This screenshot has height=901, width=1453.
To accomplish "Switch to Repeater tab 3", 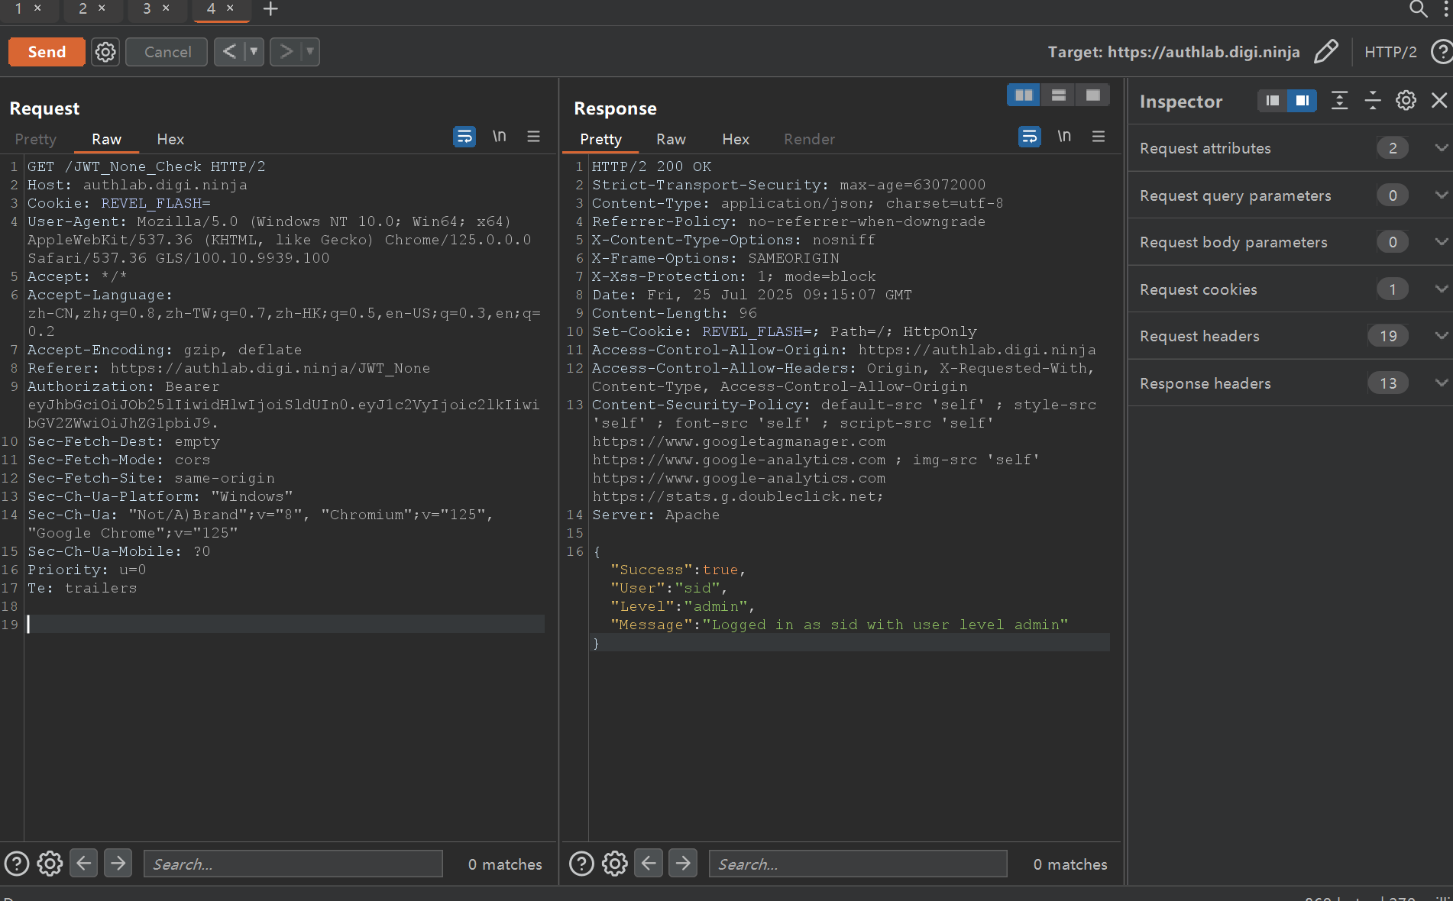I will pos(147,8).
